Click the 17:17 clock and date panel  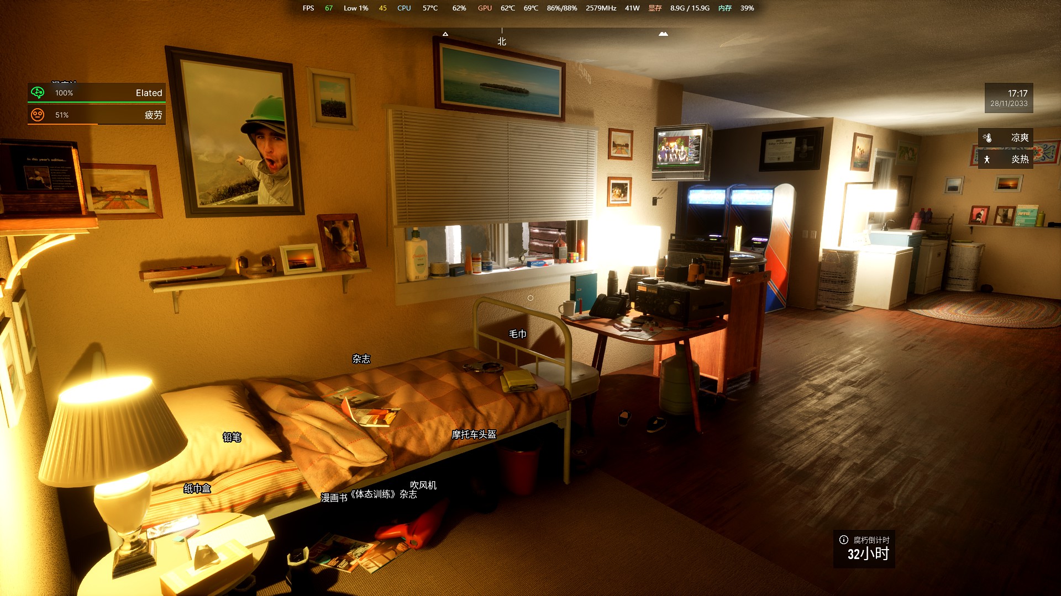[1009, 98]
